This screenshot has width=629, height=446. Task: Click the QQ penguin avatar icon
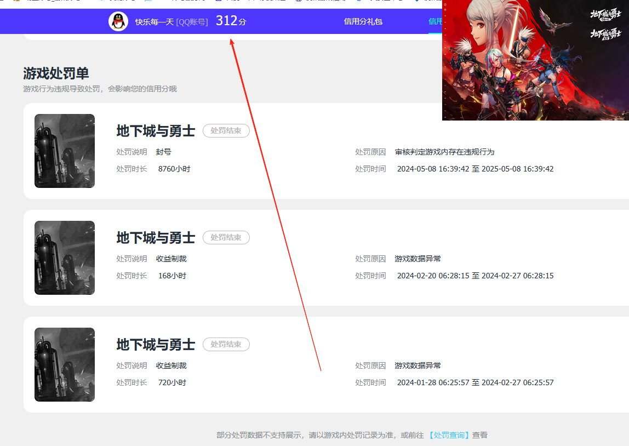(118, 21)
